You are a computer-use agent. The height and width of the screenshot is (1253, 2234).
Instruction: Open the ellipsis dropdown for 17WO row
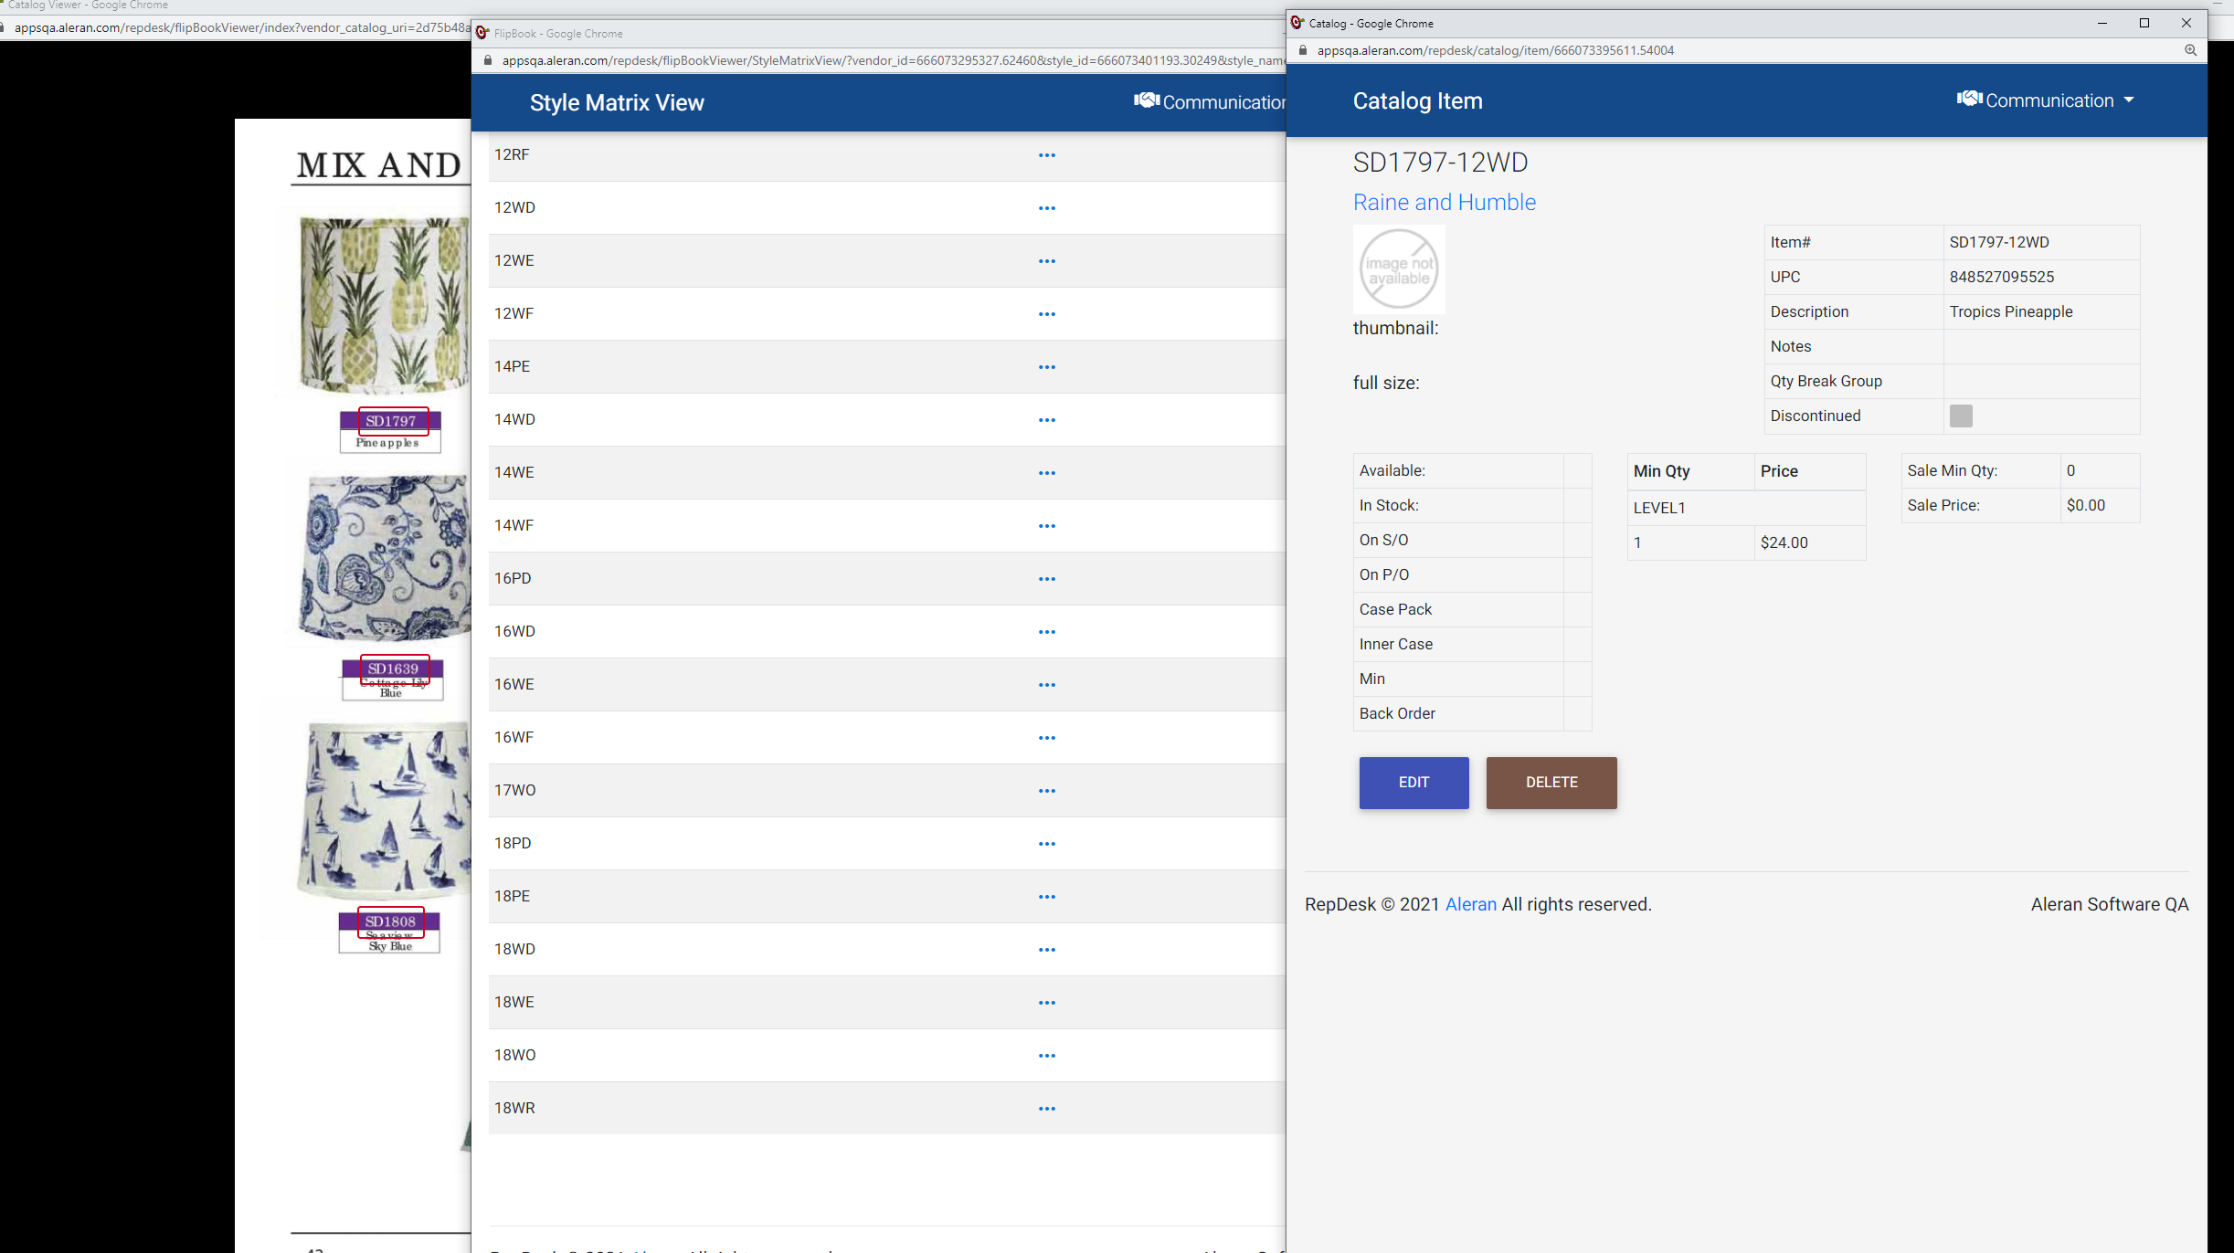1046,791
